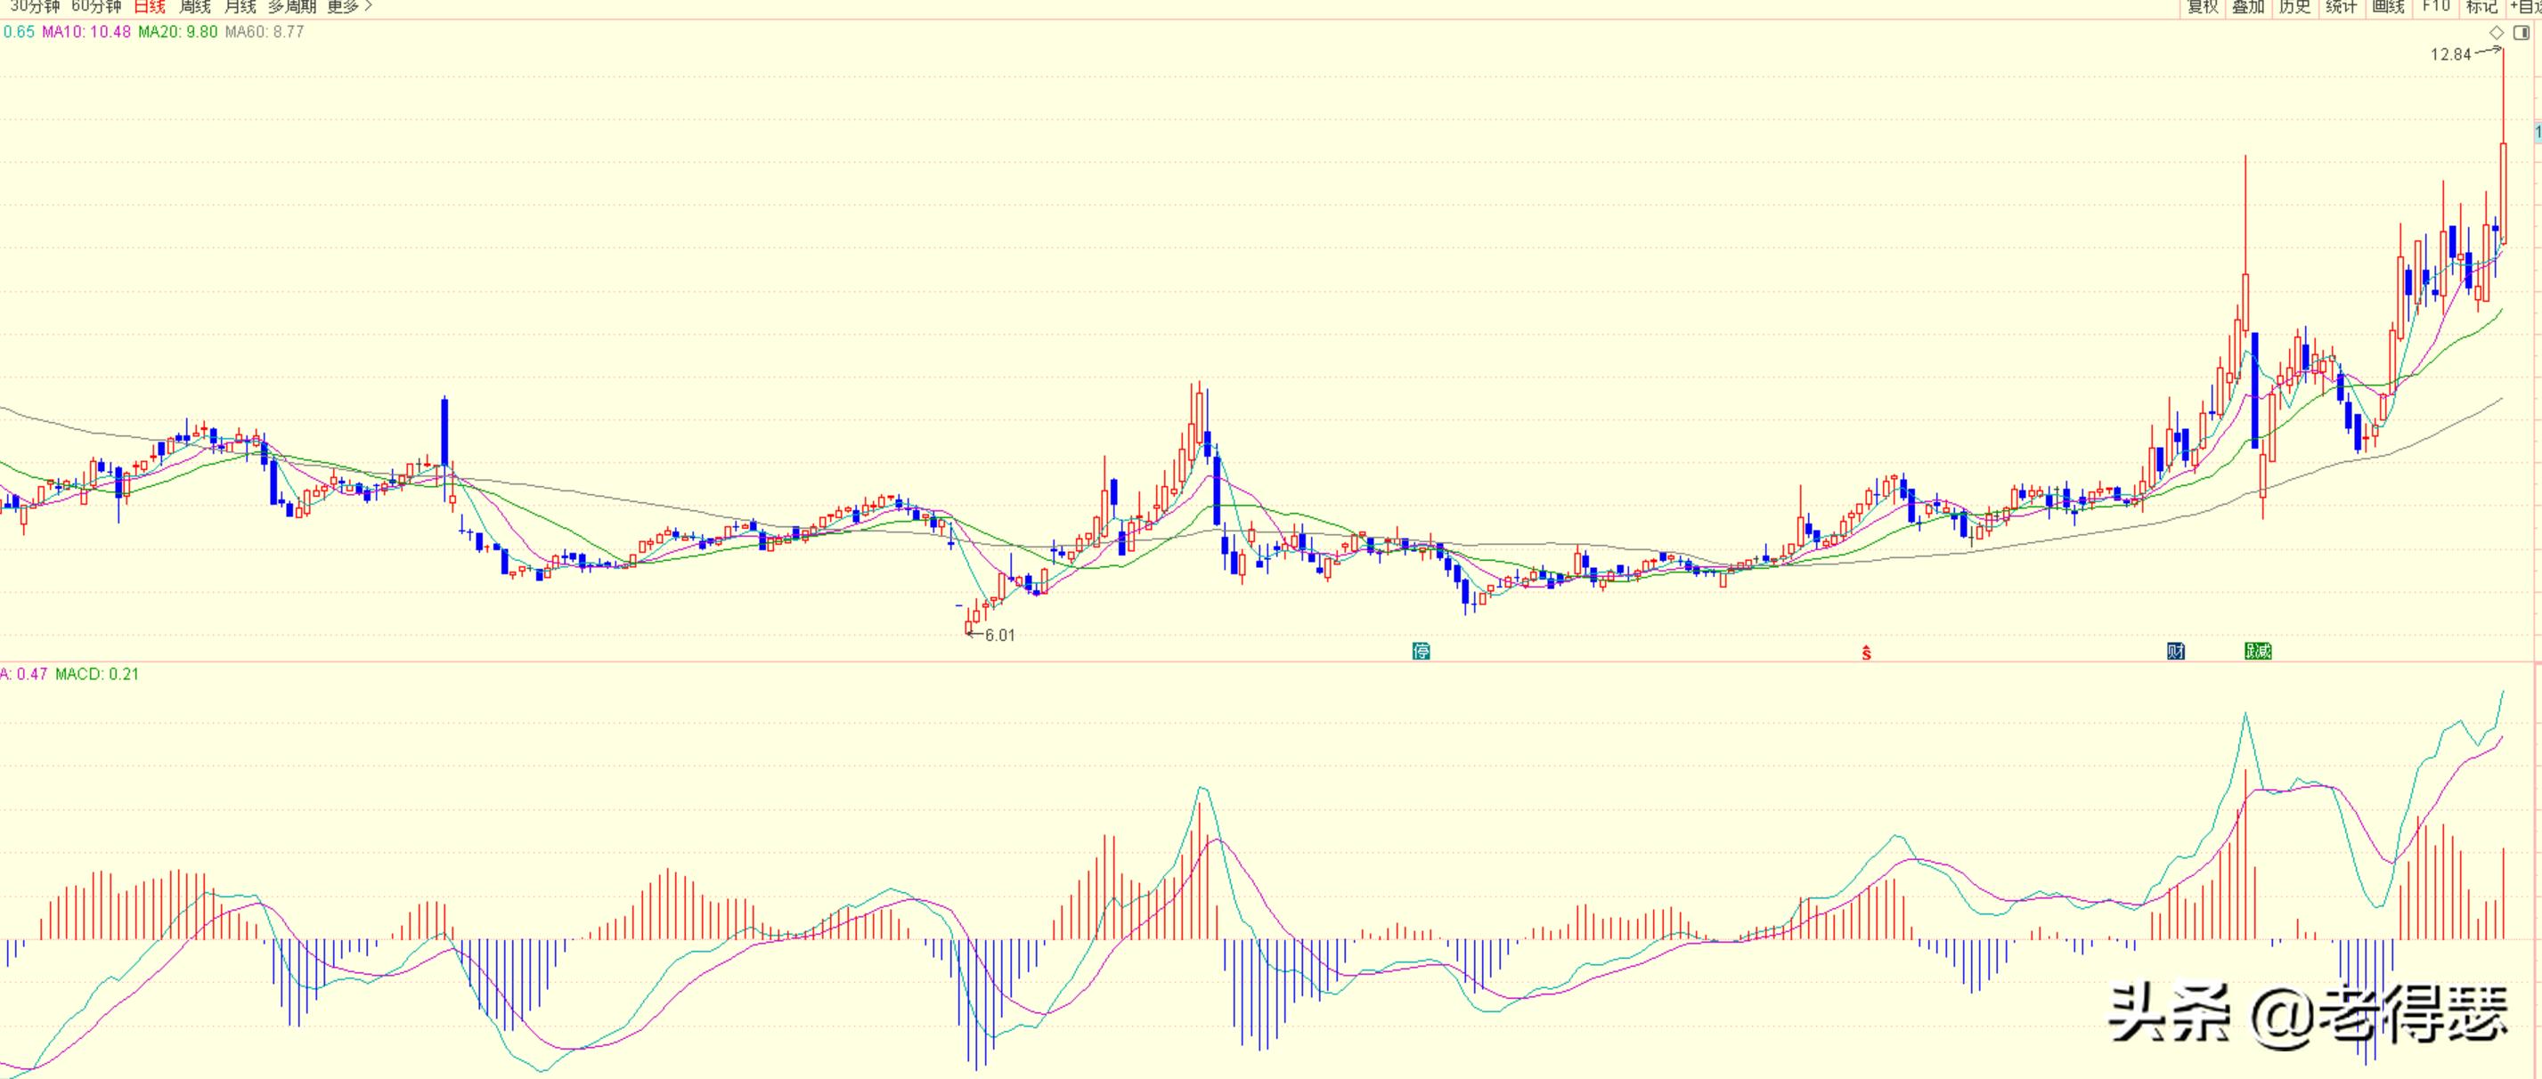
Task: Select the 月线 monthly chart tab
Action: pyautogui.click(x=240, y=7)
